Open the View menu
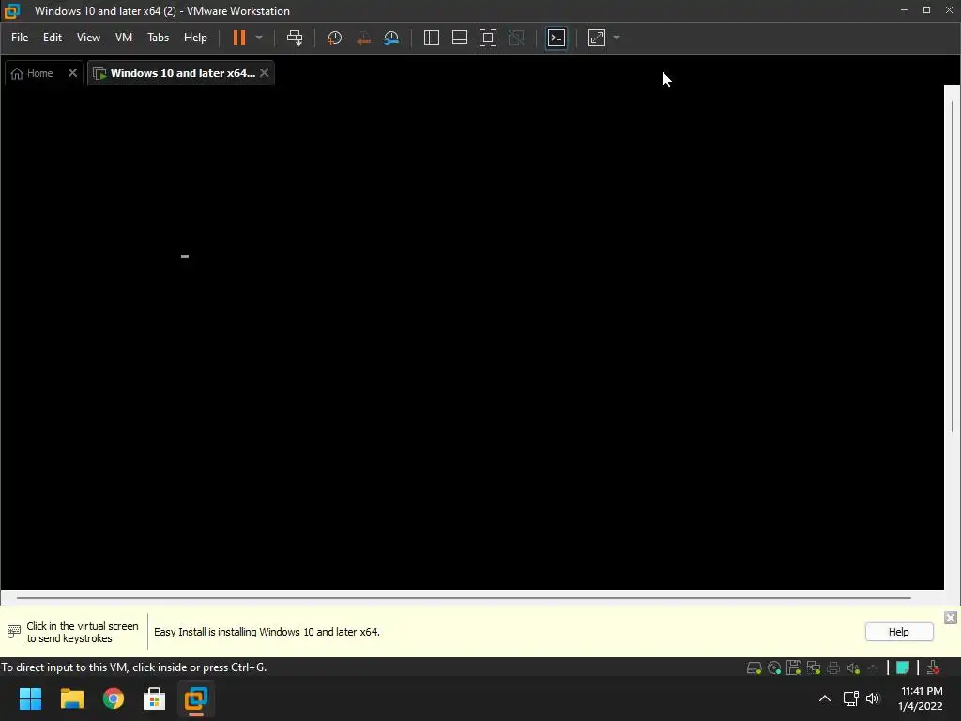The height and width of the screenshot is (721, 961). tap(88, 38)
